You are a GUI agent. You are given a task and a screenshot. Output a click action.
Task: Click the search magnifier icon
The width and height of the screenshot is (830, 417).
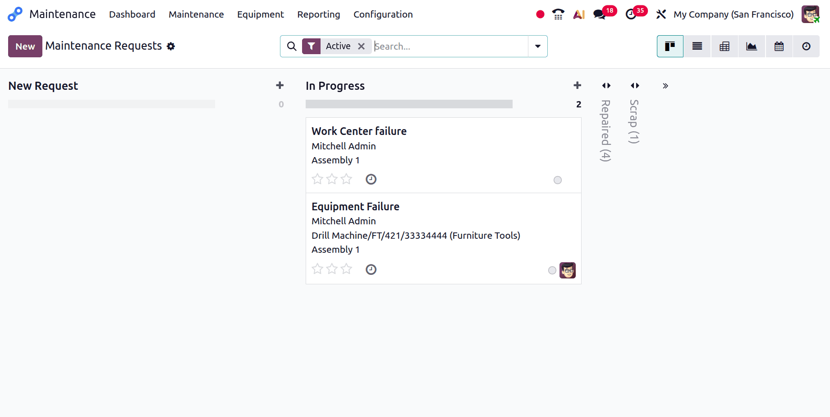pos(292,46)
